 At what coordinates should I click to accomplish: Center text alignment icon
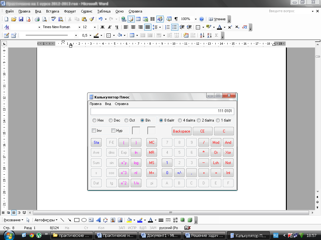click(x=133, y=27)
